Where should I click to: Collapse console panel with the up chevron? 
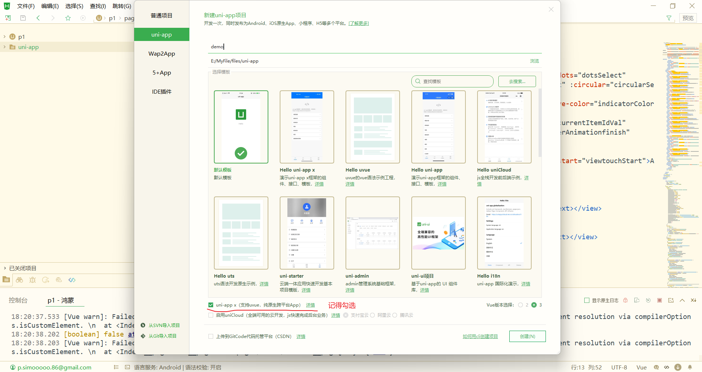click(682, 300)
